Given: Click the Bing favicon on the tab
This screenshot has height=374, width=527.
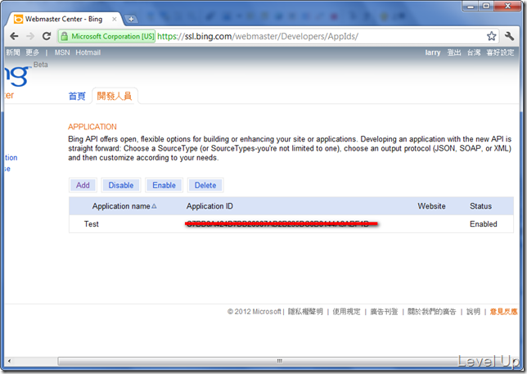Looking at the screenshot, I should click(18, 19).
